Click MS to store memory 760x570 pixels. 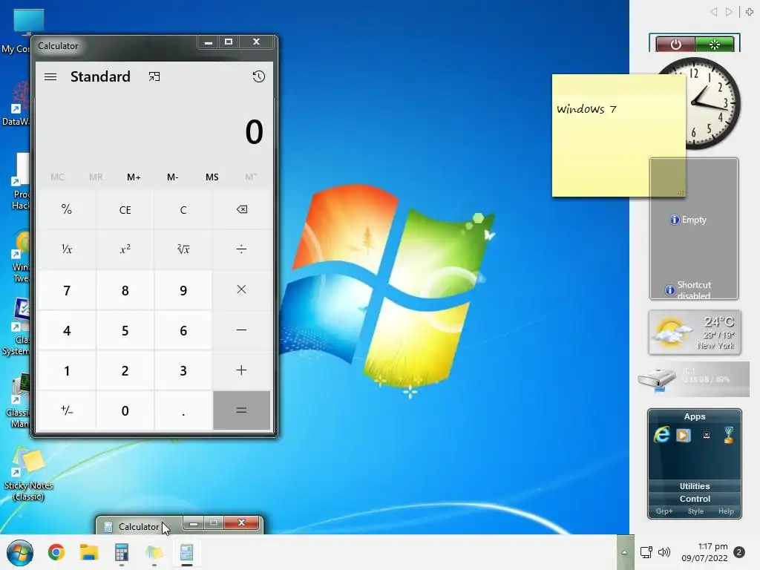click(x=212, y=177)
